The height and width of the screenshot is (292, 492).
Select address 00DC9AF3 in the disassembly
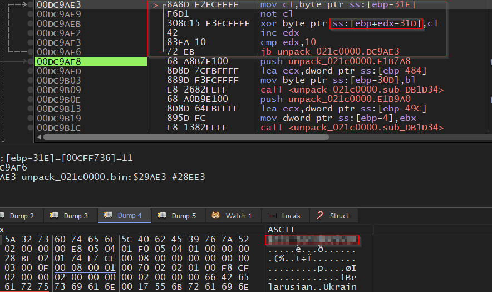point(59,43)
